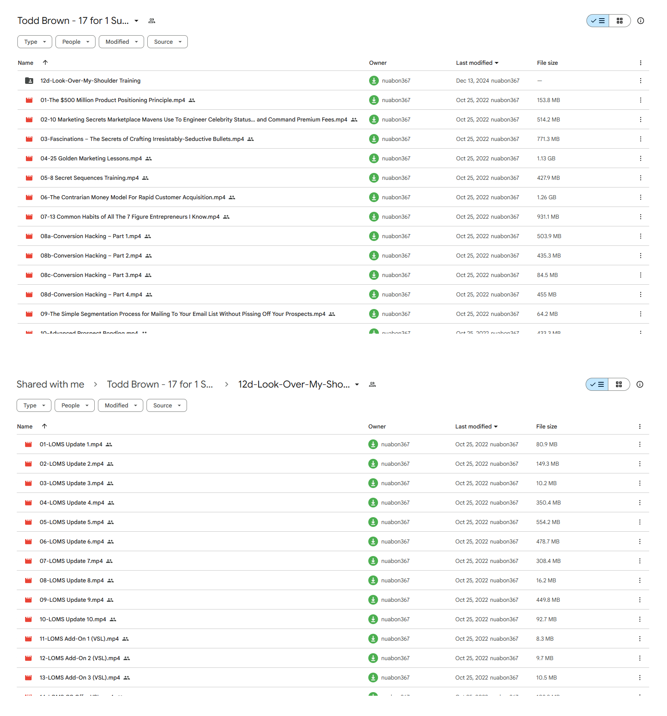Click Owner column header in top panel
The width and height of the screenshot is (667, 716).
click(x=378, y=63)
